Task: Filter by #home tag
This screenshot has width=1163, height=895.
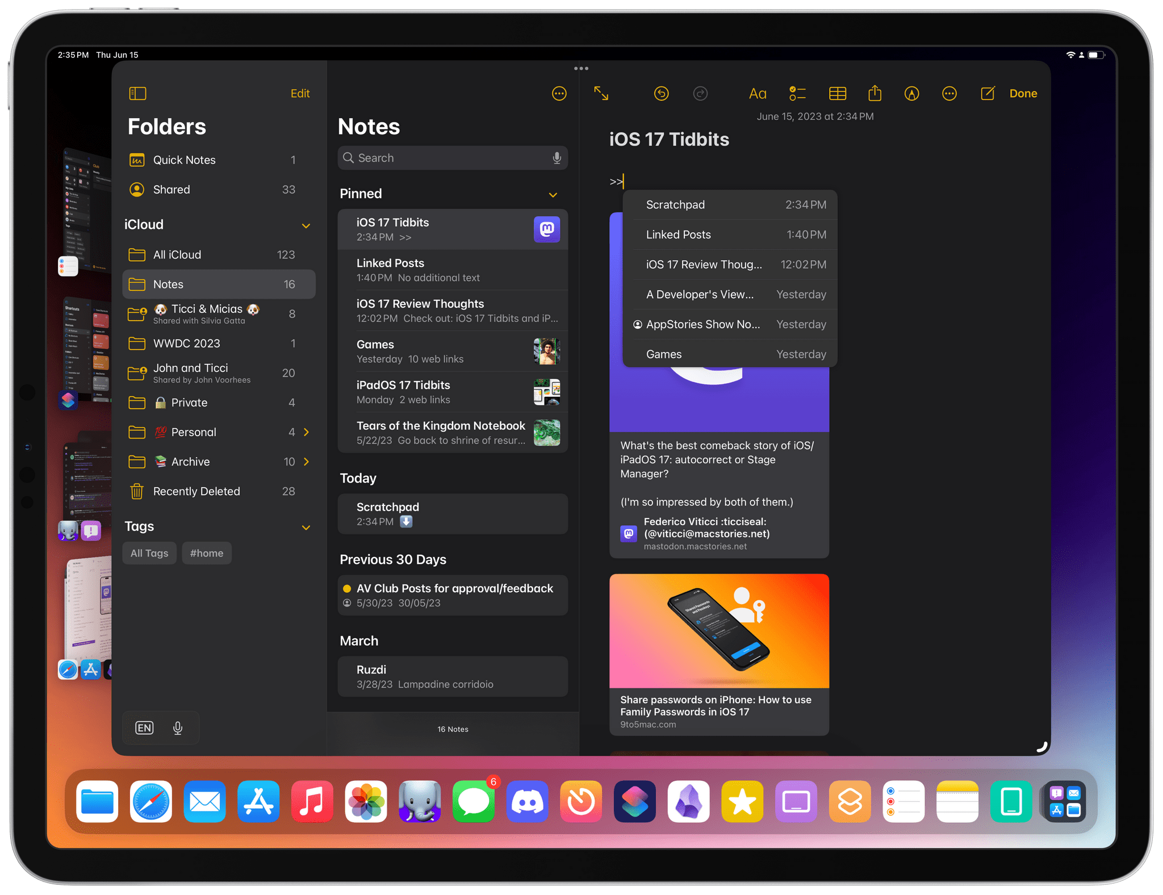Action: pos(207,553)
